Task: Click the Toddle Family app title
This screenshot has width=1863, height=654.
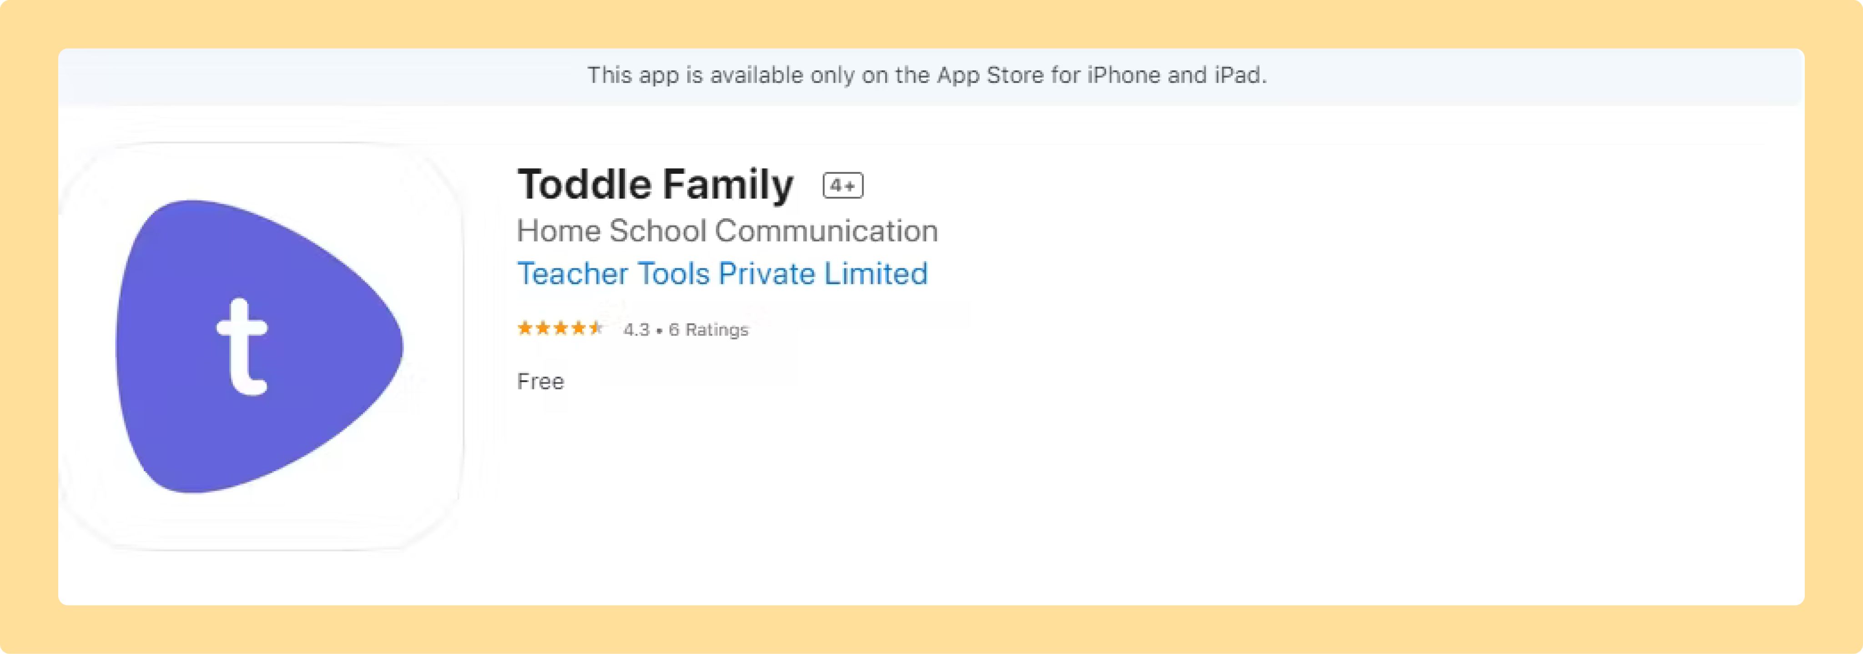Action: (655, 185)
